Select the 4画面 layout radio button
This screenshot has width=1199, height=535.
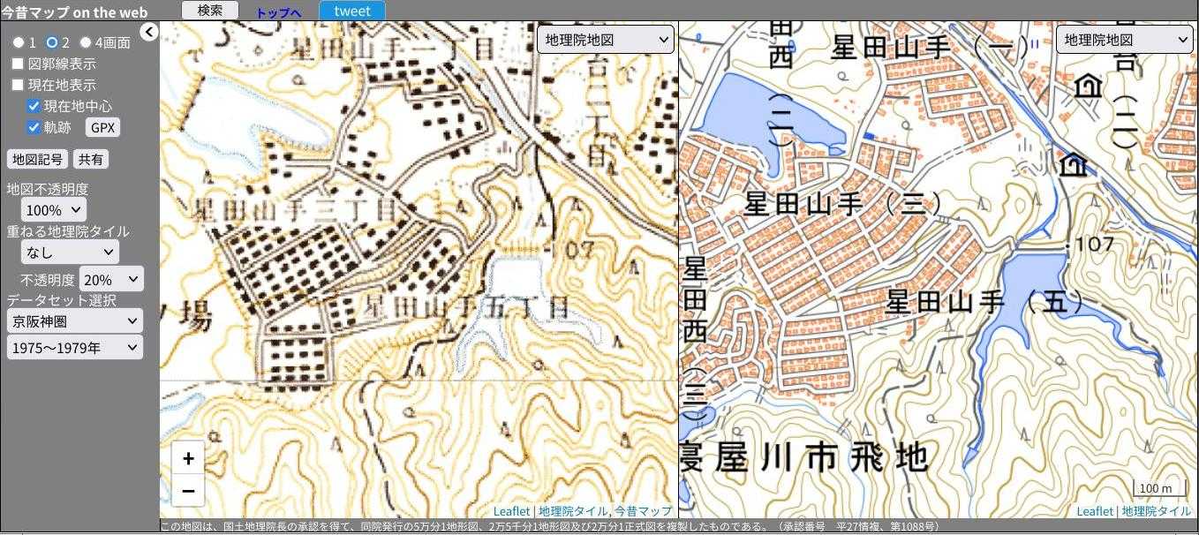click(x=86, y=42)
